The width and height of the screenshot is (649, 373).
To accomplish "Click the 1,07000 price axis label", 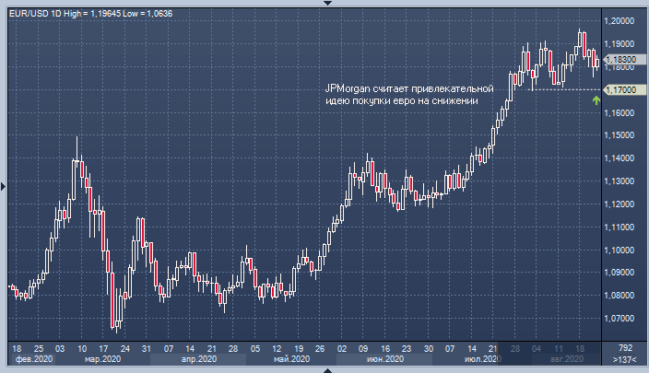I will coord(619,319).
